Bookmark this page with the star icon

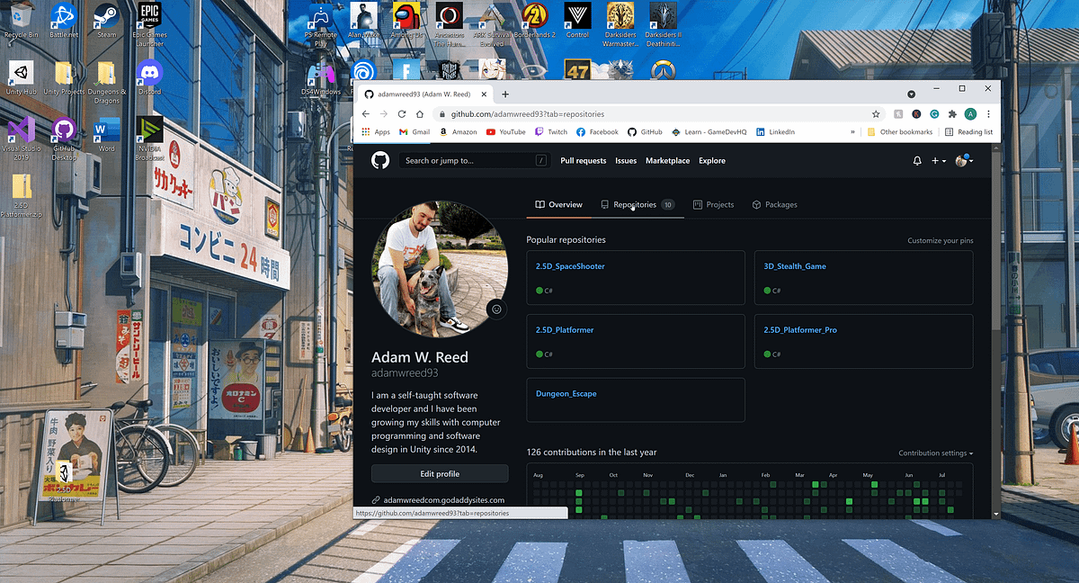tap(876, 113)
